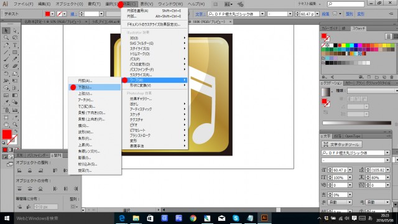Select the Rotate tool
The height and width of the screenshot is (224, 398).
[x=6, y=73]
